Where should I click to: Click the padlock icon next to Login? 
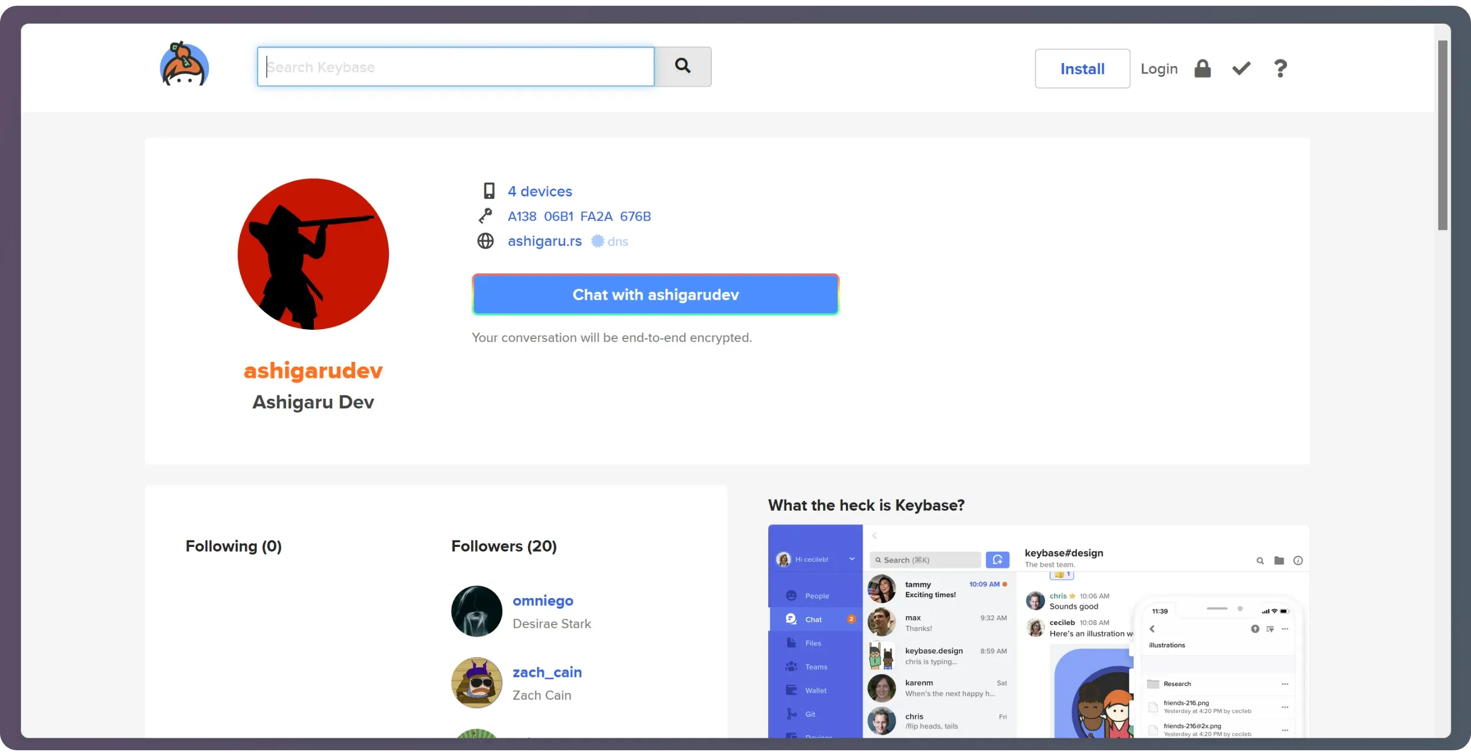[x=1202, y=69]
